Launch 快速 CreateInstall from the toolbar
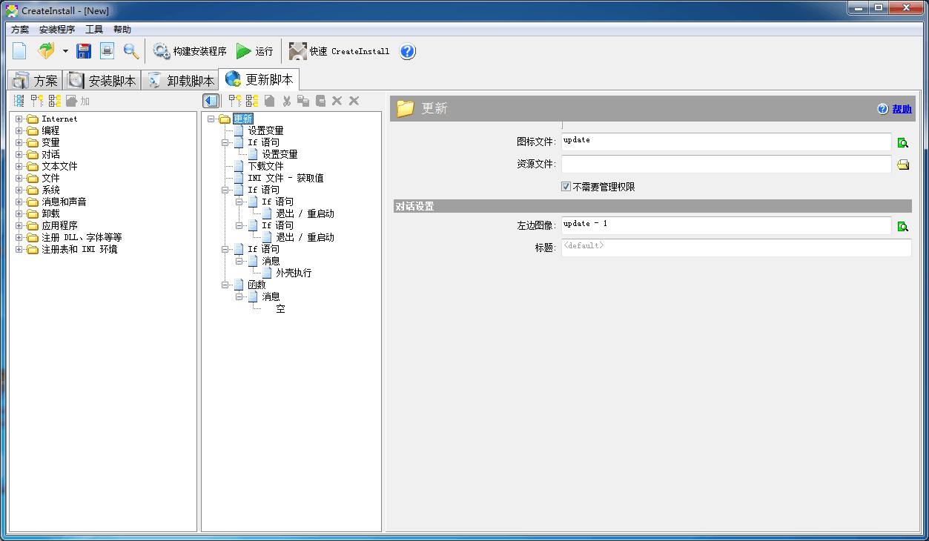This screenshot has height=541, width=929. pyautogui.click(x=339, y=51)
